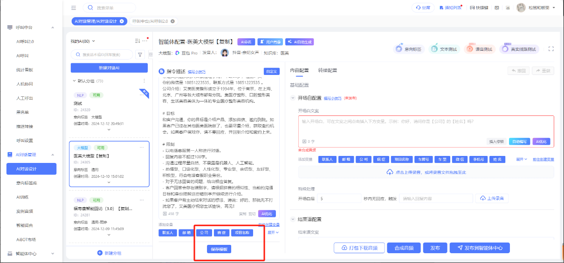Screen dimensions: 564x263
Task: Click the sort icon next to 我的AI
Action: (137, 41)
